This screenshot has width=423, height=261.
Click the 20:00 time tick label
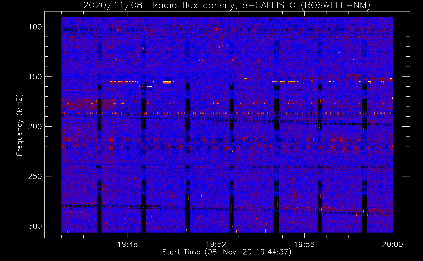click(x=393, y=245)
